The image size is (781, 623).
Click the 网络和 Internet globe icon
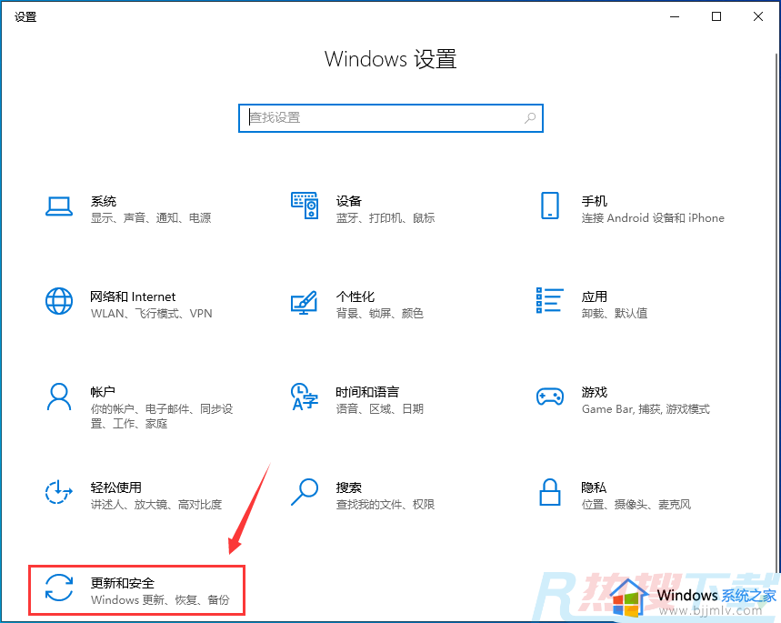[59, 301]
